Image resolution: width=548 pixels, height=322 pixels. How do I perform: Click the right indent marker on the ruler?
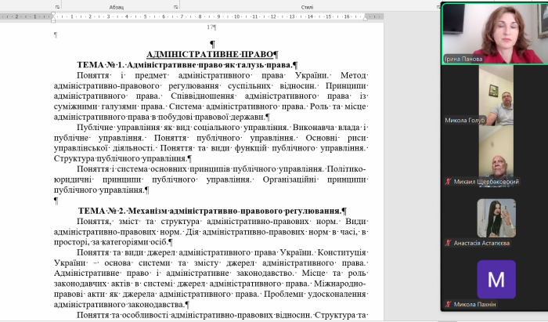point(367,16)
